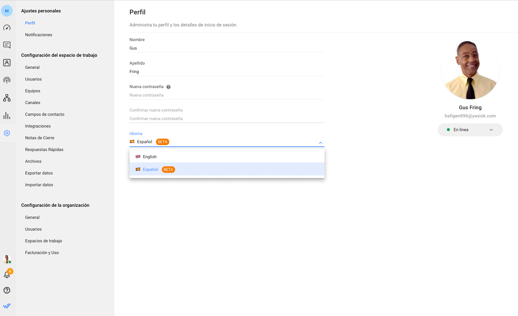Open Campos de contacto settings
518x316 pixels.
coord(45,114)
